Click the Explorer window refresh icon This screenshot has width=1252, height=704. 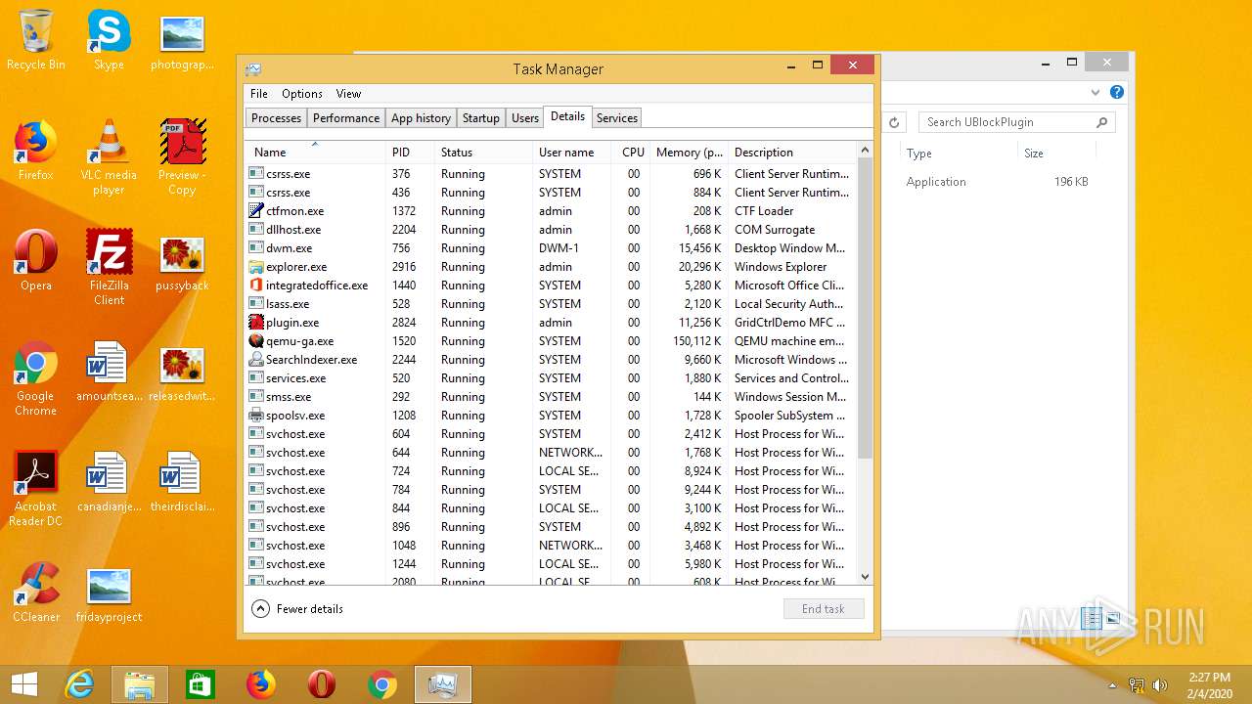coord(894,122)
